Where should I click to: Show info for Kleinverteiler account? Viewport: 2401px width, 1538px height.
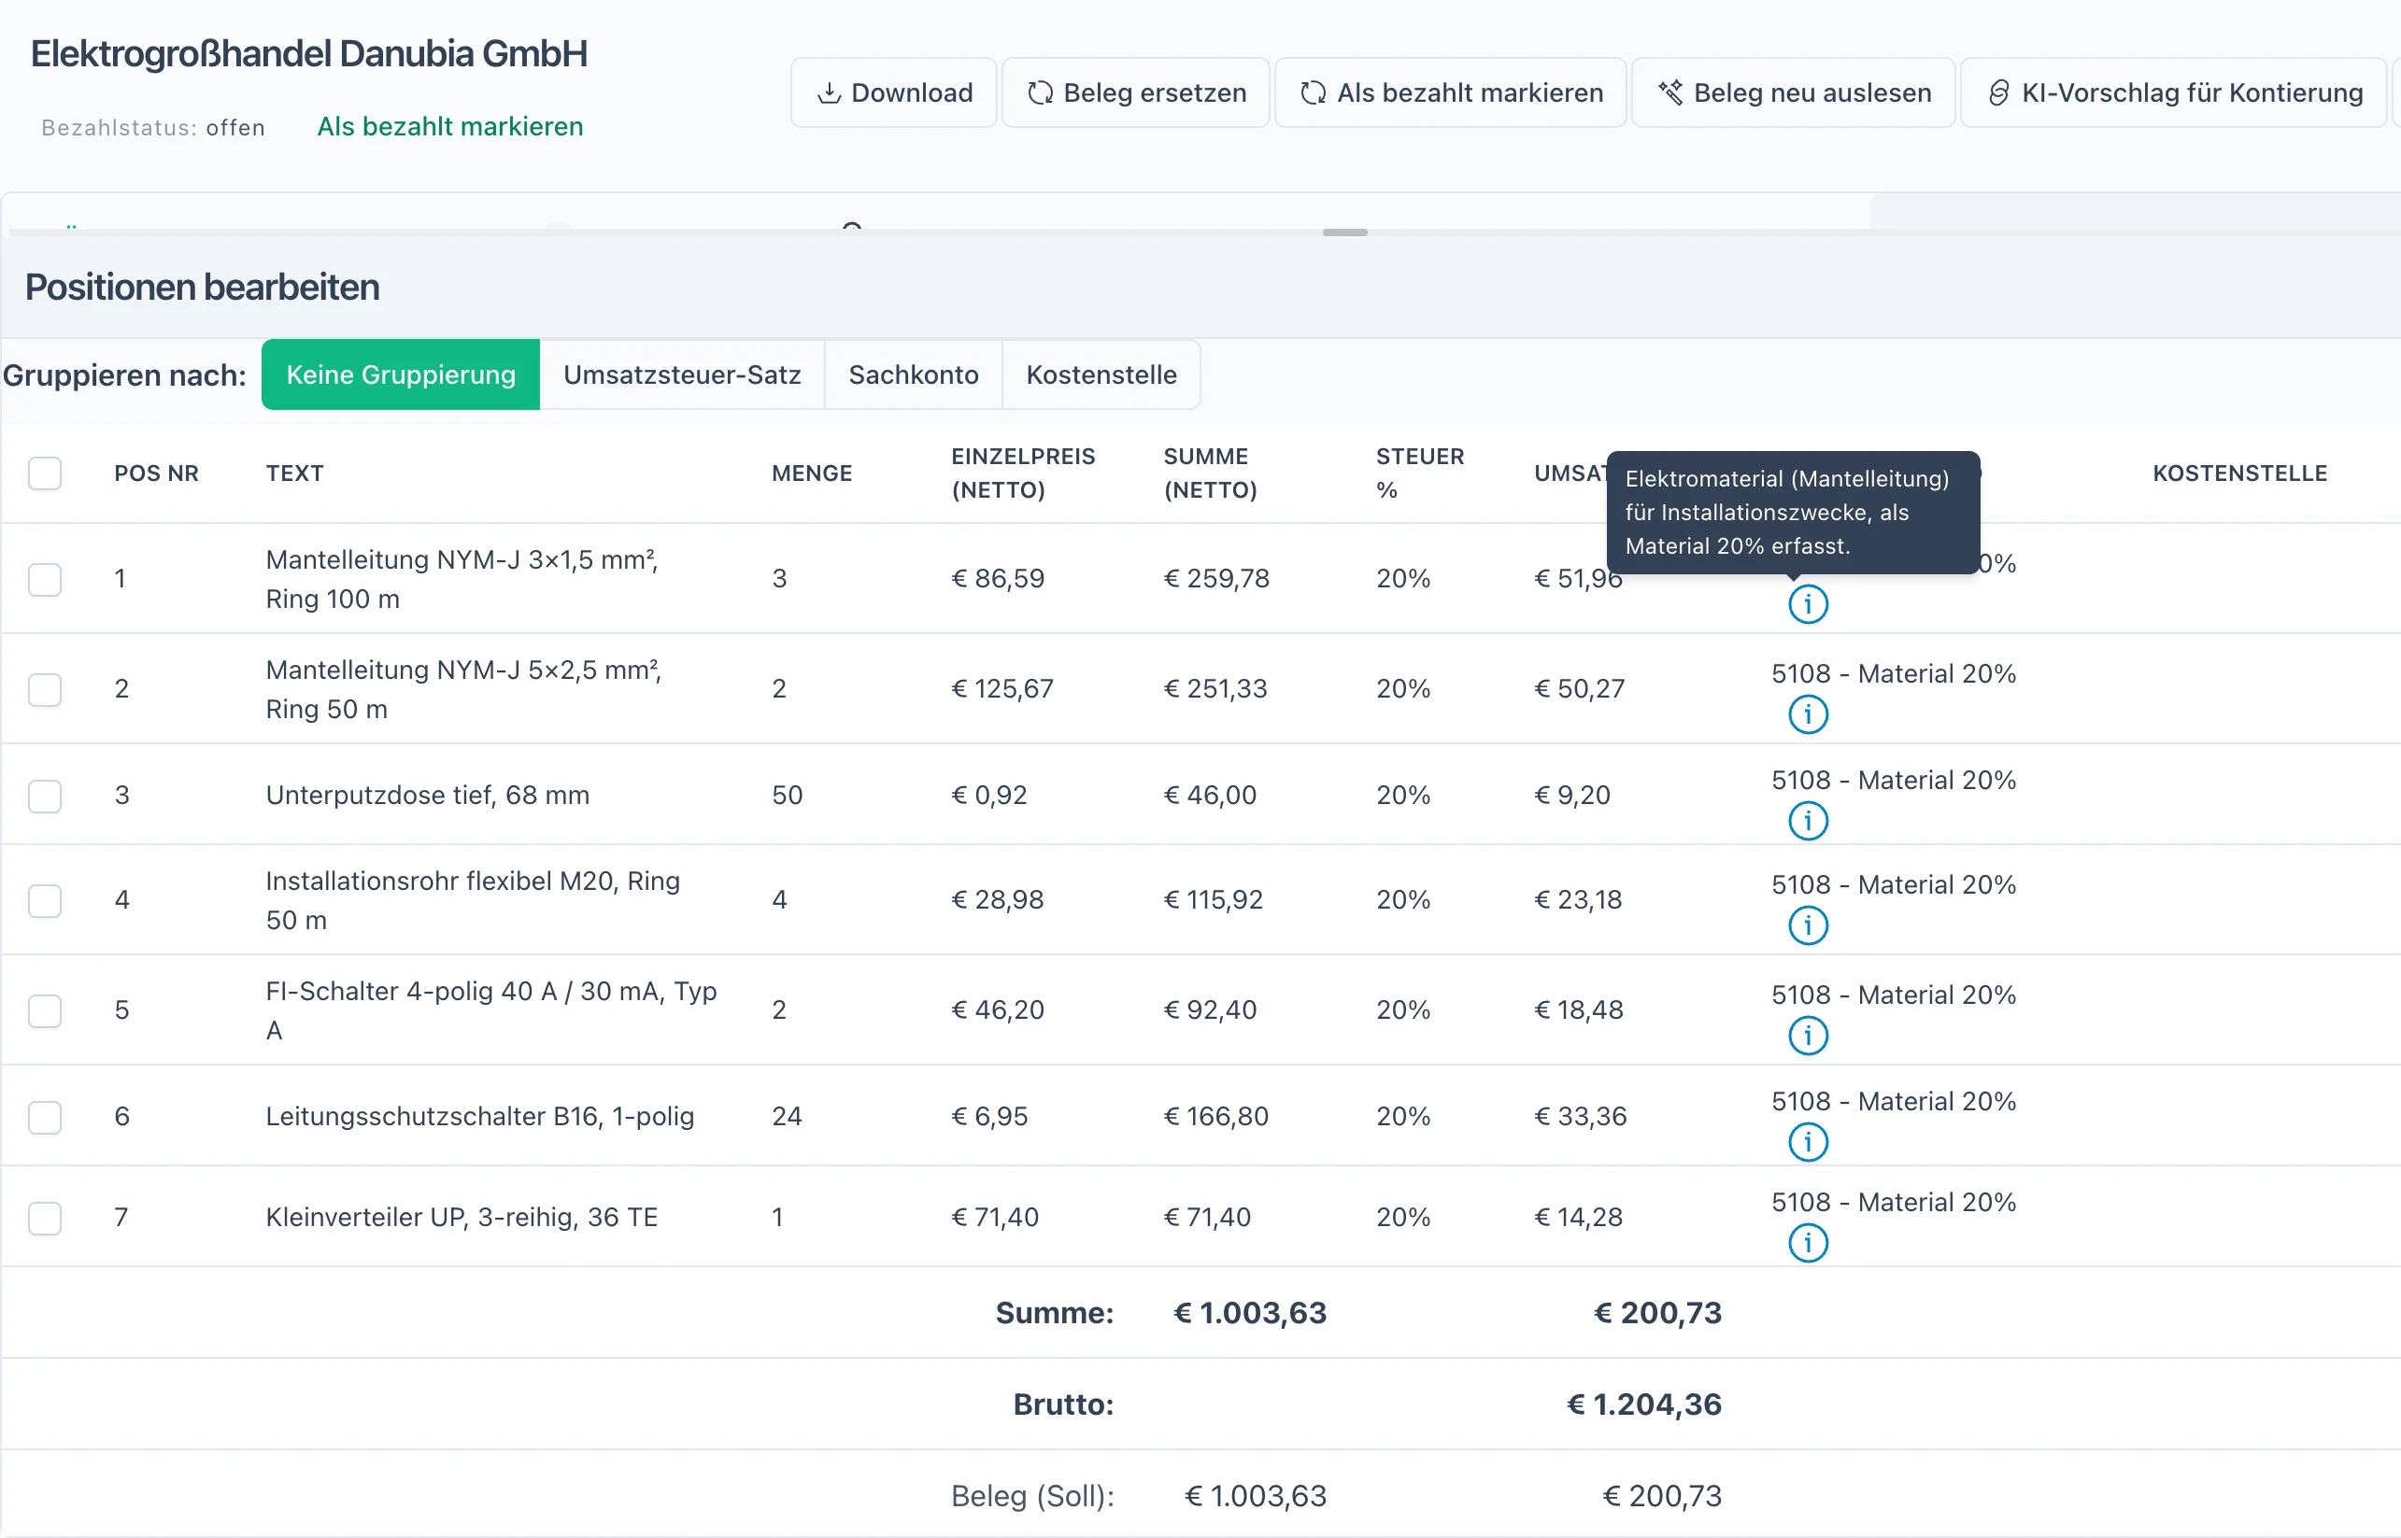[1808, 1244]
